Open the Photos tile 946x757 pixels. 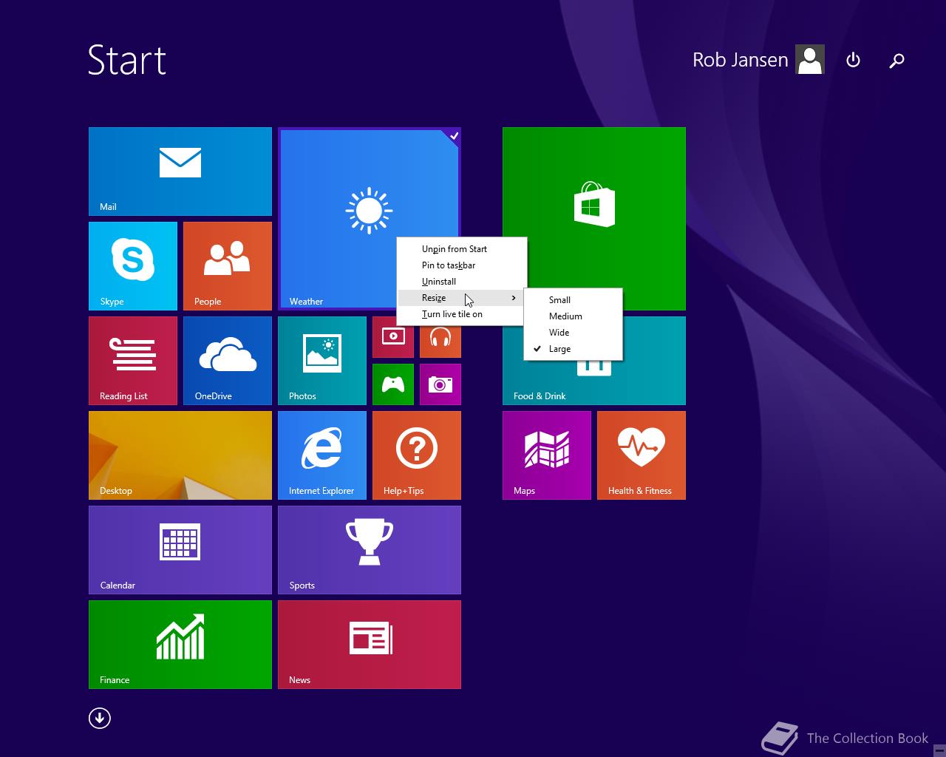(x=322, y=361)
